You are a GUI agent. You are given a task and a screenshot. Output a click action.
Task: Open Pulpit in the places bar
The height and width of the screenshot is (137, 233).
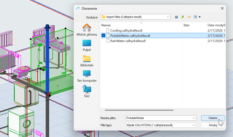87,46
